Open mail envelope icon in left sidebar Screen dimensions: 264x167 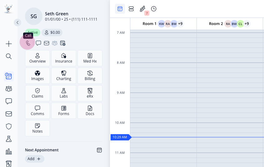[x=9, y=114]
